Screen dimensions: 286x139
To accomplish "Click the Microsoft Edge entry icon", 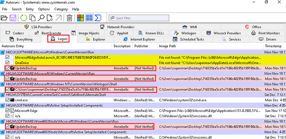I will point(12,111).
